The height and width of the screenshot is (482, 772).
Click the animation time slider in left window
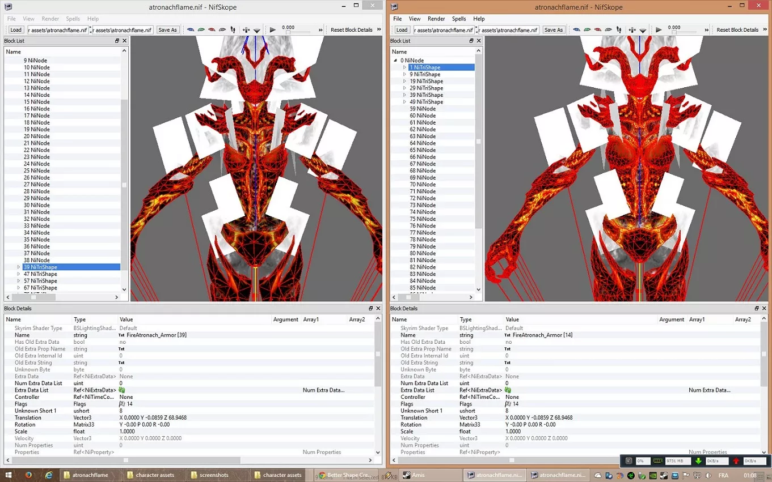[x=299, y=32]
